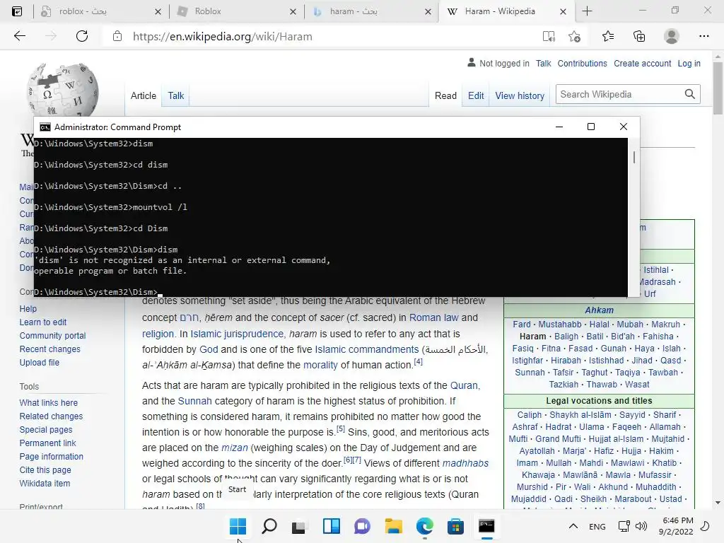Viewport: 724px width, 543px height.
Task: Click the browser address bar URL
Action: [x=223, y=37]
